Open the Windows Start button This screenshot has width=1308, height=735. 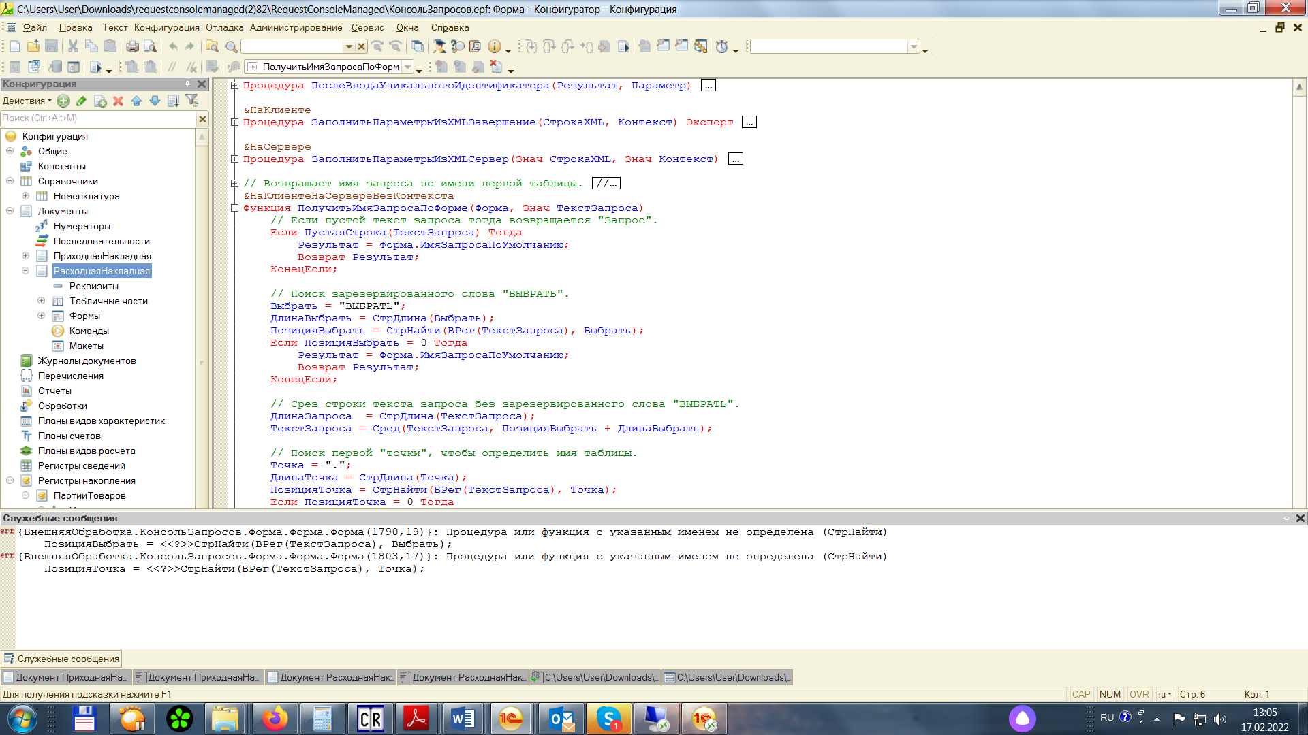coord(22,719)
